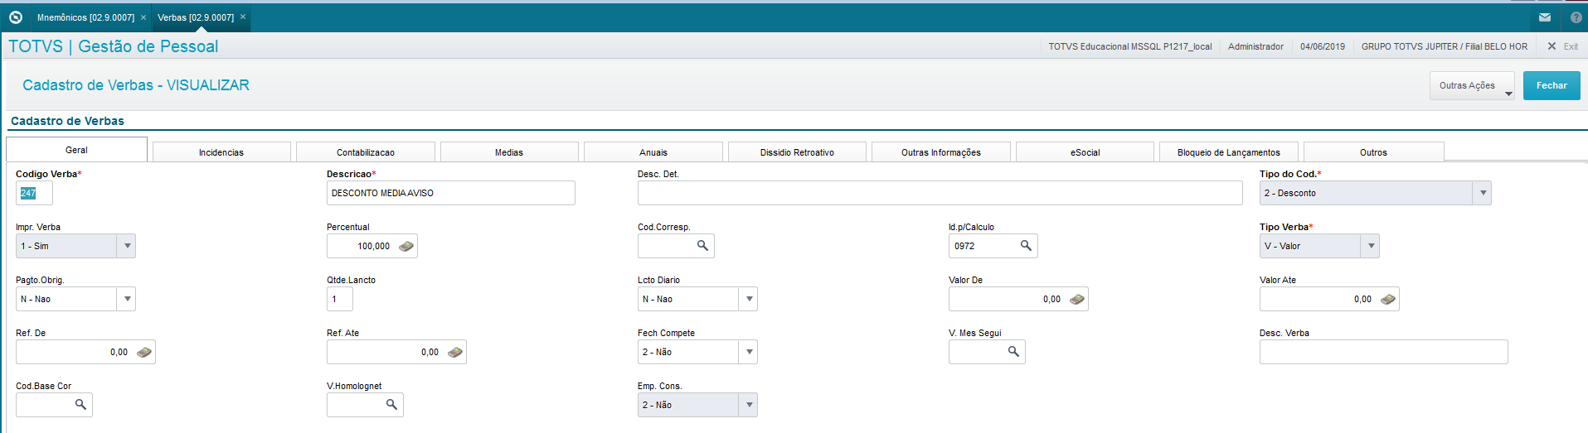Expand the Pagto.Obrig. dropdown

127,299
